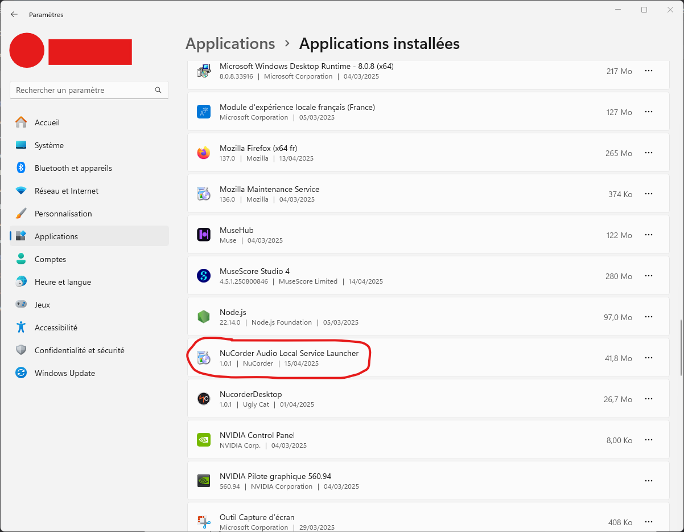Viewport: 684px width, 532px height.
Task: Click the Ugly Cat publisher text
Action: 256,404
